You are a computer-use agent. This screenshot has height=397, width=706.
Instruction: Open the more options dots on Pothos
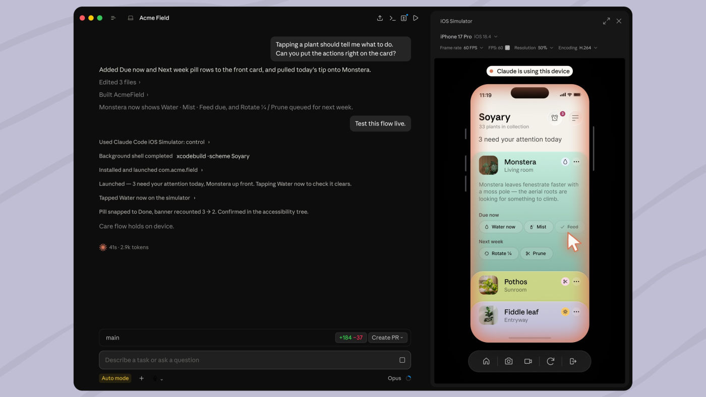tap(576, 282)
